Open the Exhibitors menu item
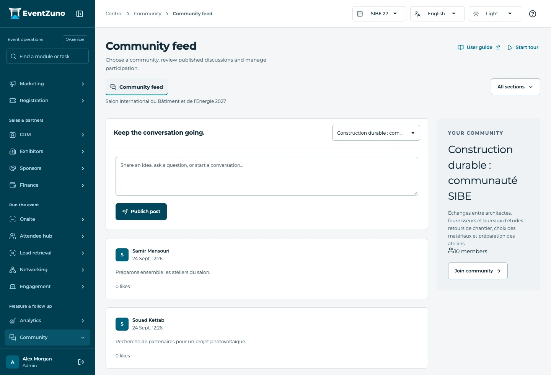 47,152
